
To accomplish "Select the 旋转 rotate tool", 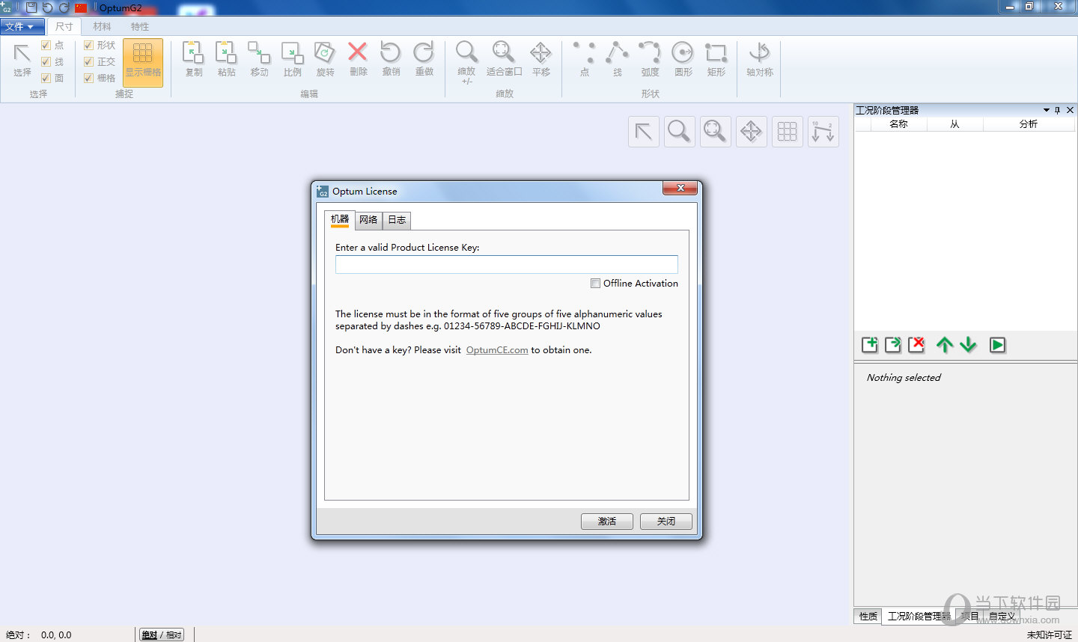I will click(x=325, y=60).
